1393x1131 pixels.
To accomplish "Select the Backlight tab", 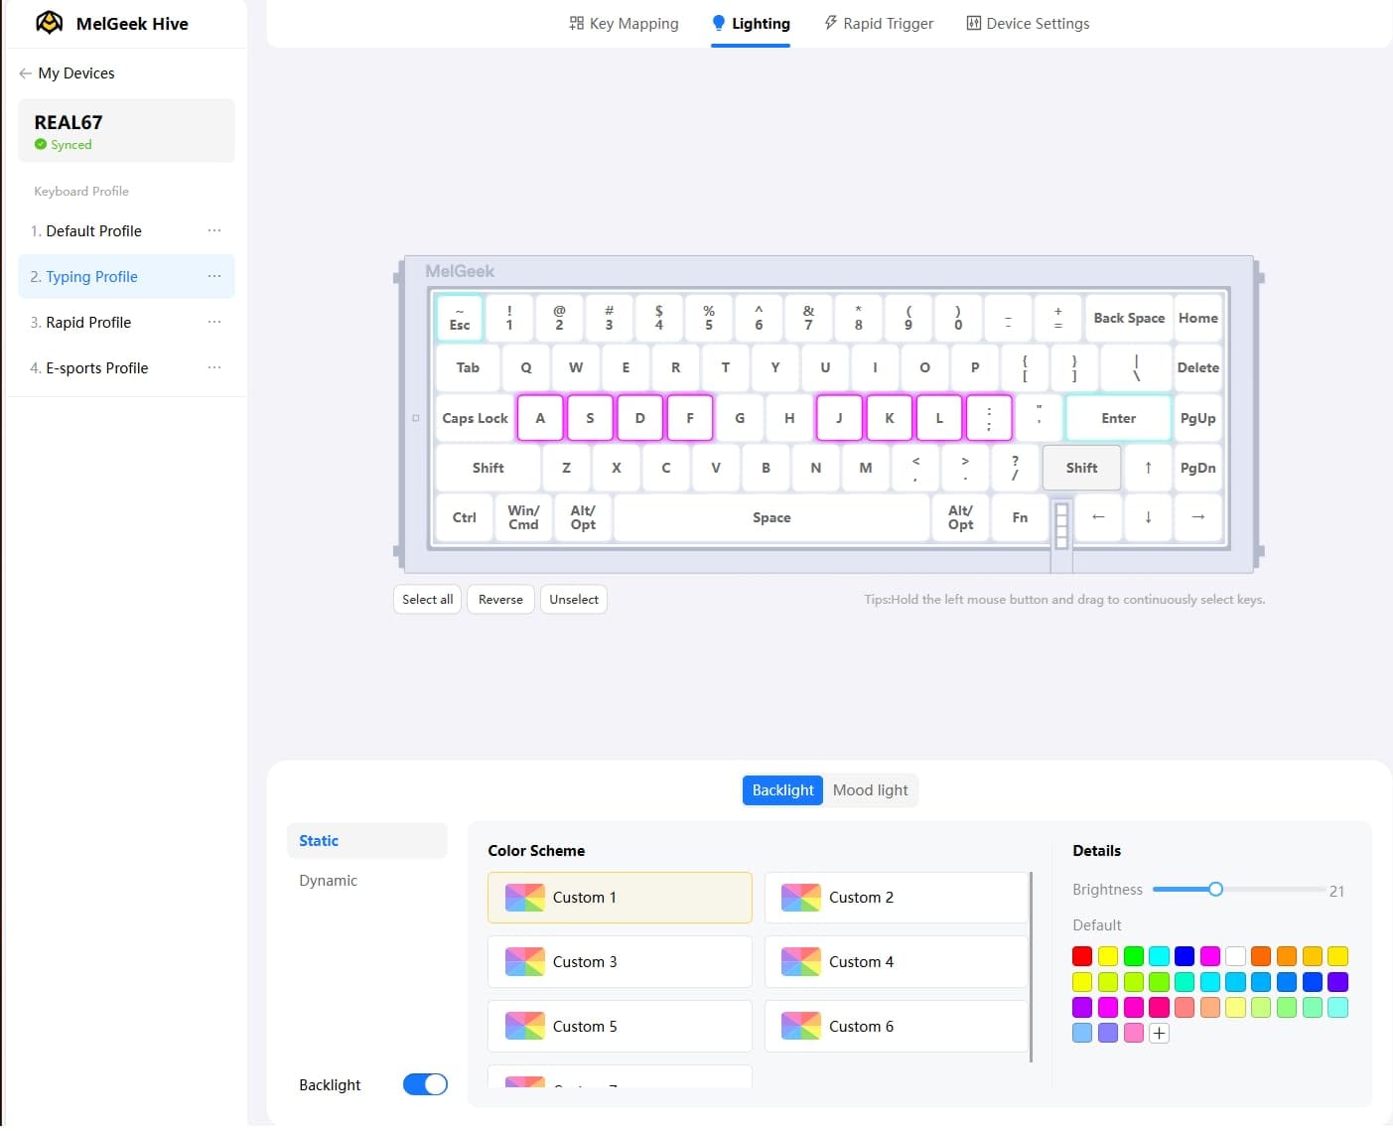I will point(782,790).
